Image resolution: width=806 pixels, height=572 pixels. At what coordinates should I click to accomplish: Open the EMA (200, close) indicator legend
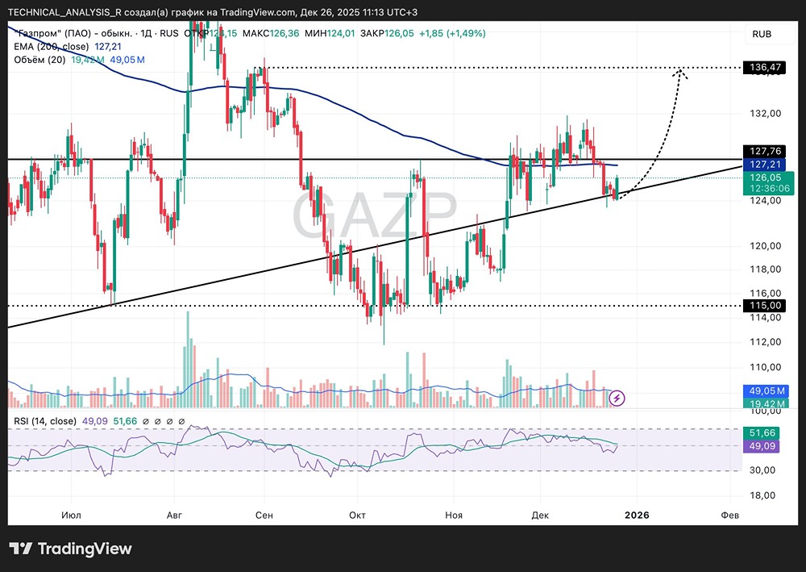[x=52, y=47]
